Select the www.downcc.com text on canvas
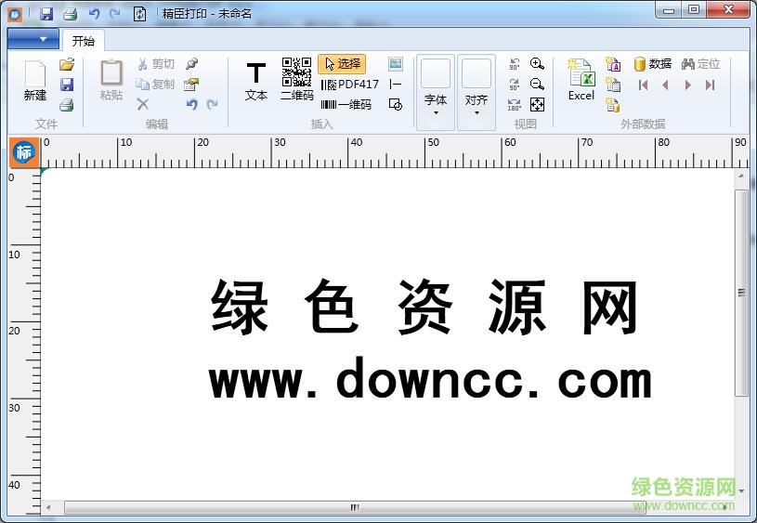The height and width of the screenshot is (523, 757). tap(430, 378)
